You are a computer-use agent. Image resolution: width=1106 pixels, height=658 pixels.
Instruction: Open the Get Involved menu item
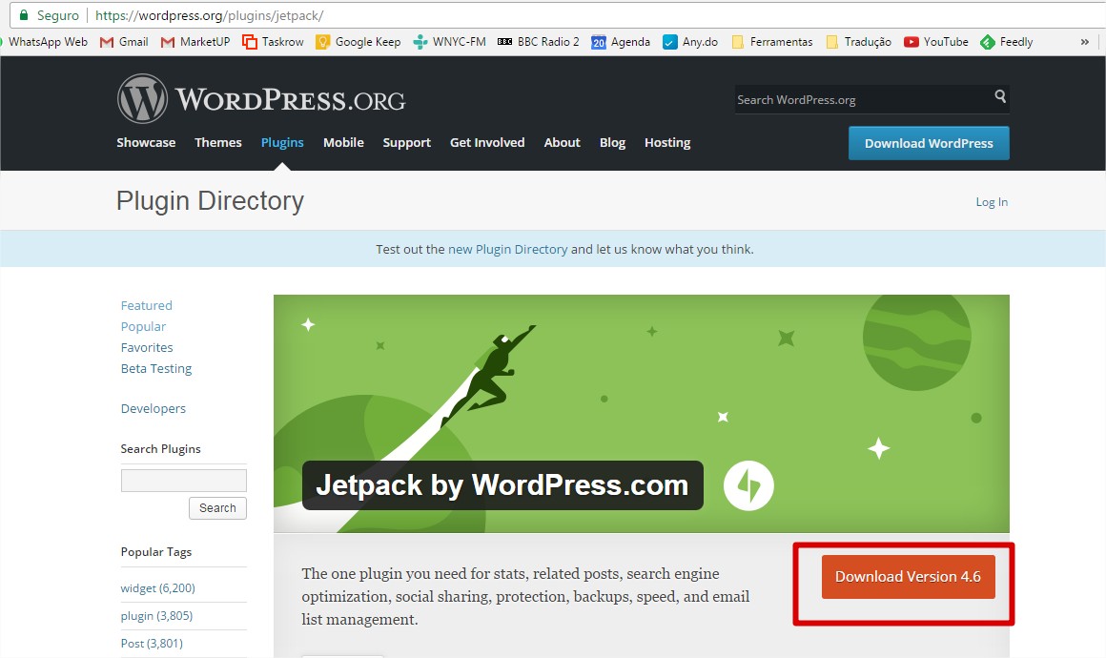[487, 142]
